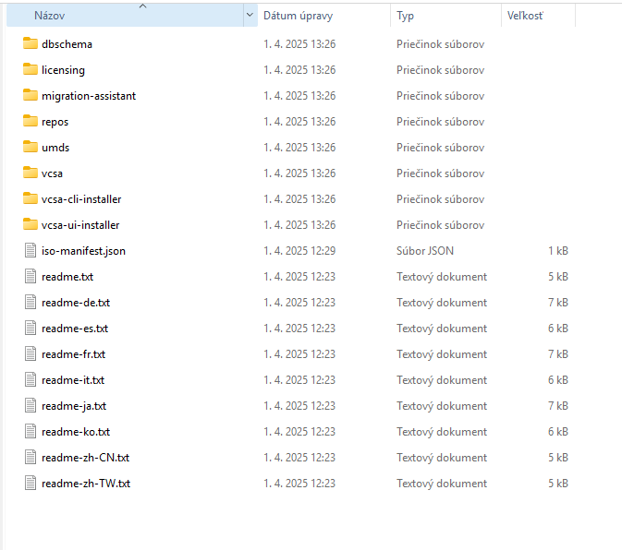Click the vcsa-cli-installer folder icon
622x550 pixels.
[30, 198]
